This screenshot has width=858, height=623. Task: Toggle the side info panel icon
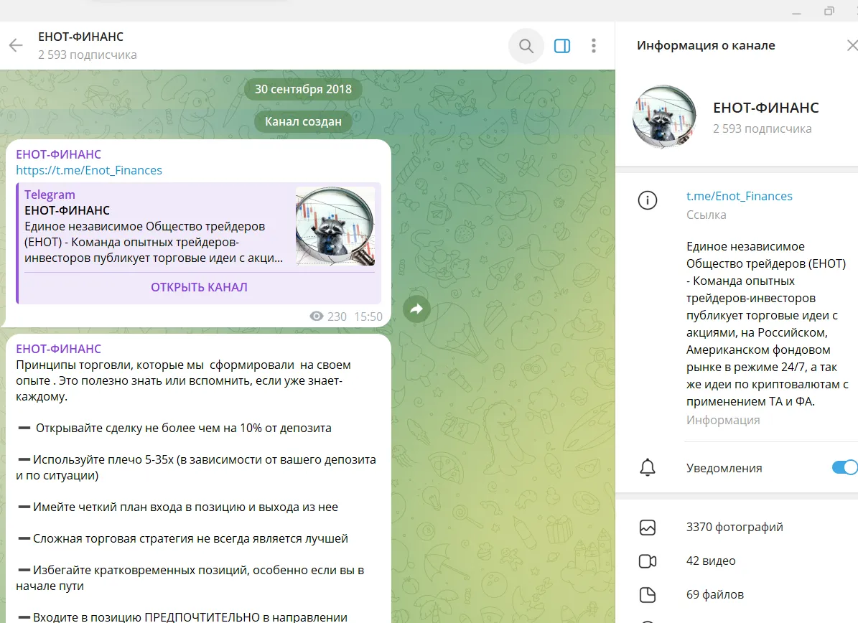click(x=562, y=46)
